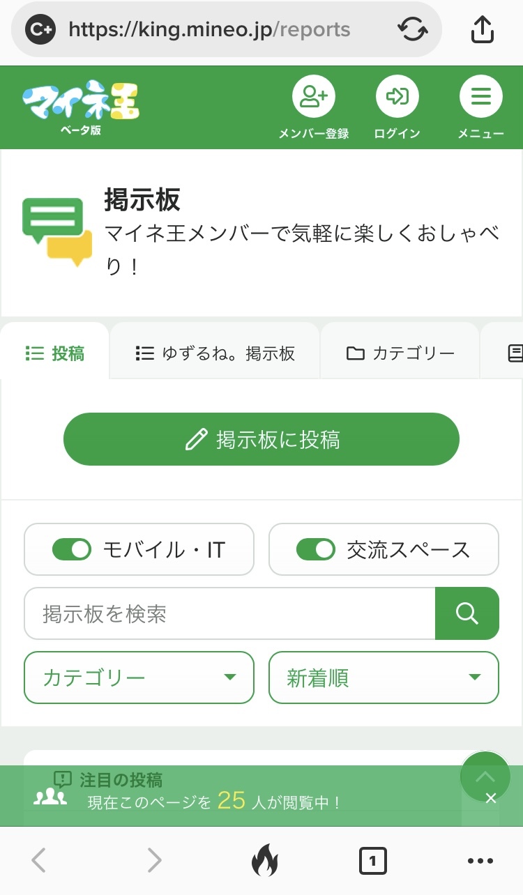Tap the ログイン login icon
The height and width of the screenshot is (895, 523).
pyautogui.click(x=397, y=98)
